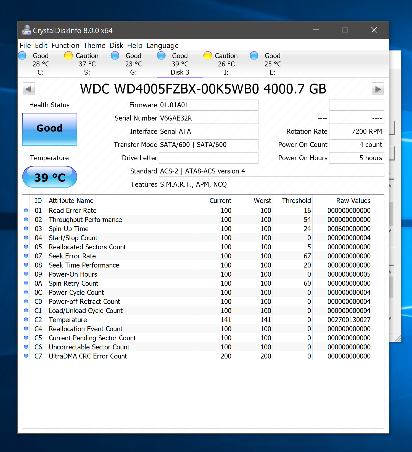
Task: Select the Current Pending Sector Count name
Action: click(92, 338)
